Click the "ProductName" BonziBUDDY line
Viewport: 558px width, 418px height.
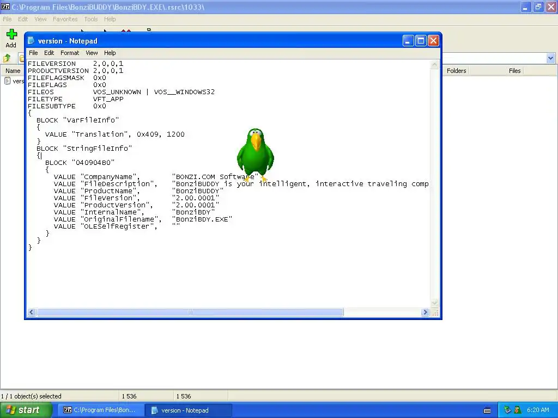[x=138, y=191]
